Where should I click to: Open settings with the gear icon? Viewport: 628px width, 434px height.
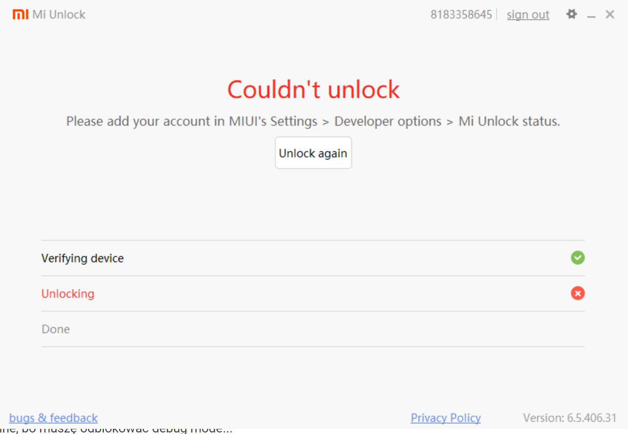pyautogui.click(x=571, y=14)
